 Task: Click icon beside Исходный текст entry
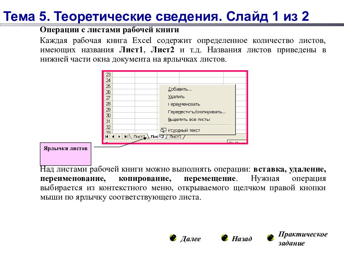click(x=163, y=130)
